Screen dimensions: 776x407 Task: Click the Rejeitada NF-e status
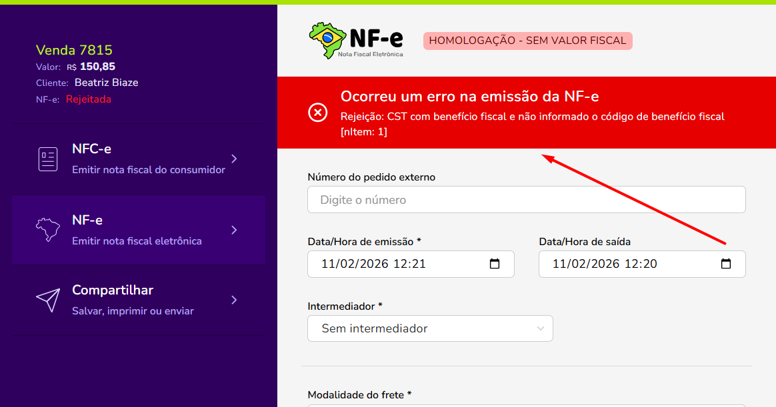point(89,99)
